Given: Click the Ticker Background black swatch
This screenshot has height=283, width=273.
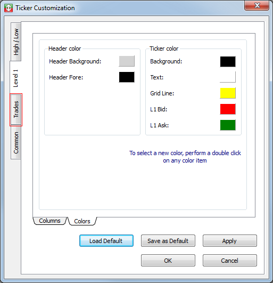Looking at the screenshot, I should coord(228,61).
